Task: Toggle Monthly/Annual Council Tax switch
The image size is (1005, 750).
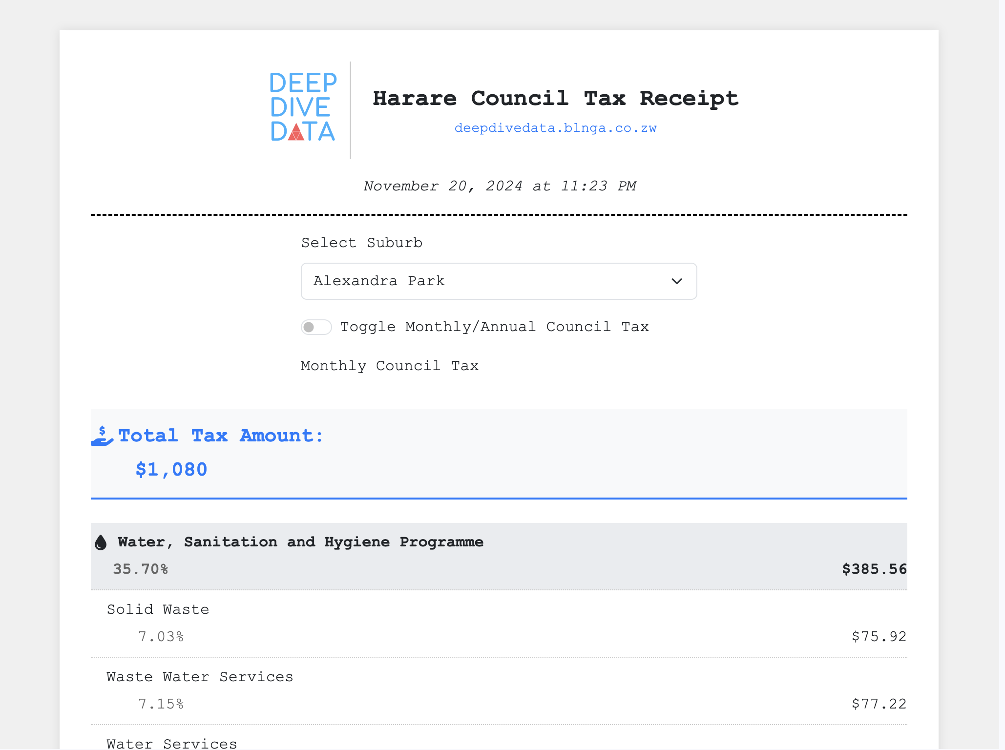Action: 316,327
